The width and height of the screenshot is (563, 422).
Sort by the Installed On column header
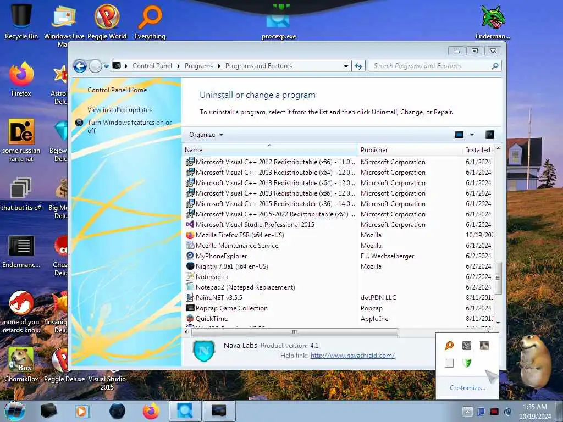[479, 149]
